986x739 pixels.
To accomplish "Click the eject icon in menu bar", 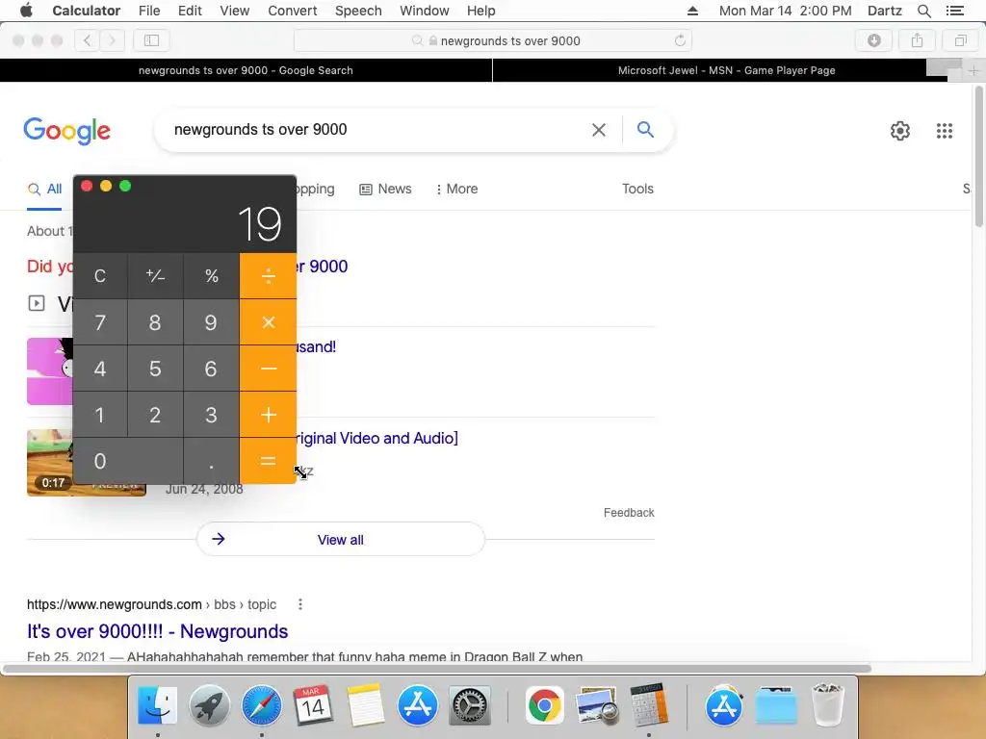I will pos(692,11).
